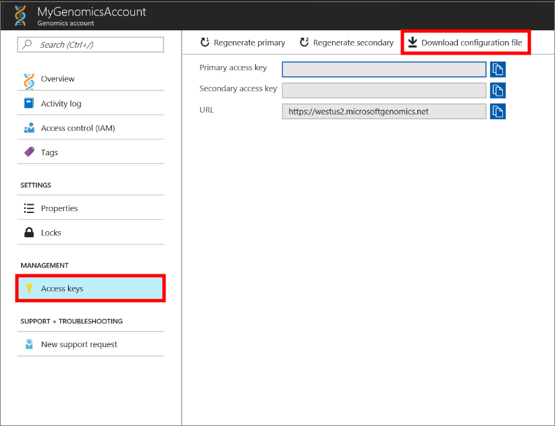
Task: Regenerate the primary access key
Action: [242, 42]
